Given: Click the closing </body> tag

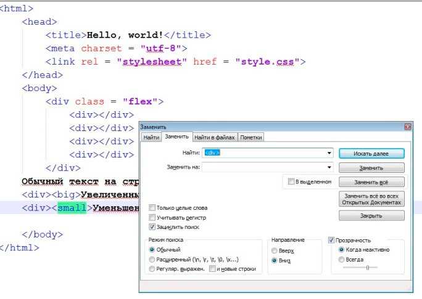Looking at the screenshot, I should coord(43,234).
